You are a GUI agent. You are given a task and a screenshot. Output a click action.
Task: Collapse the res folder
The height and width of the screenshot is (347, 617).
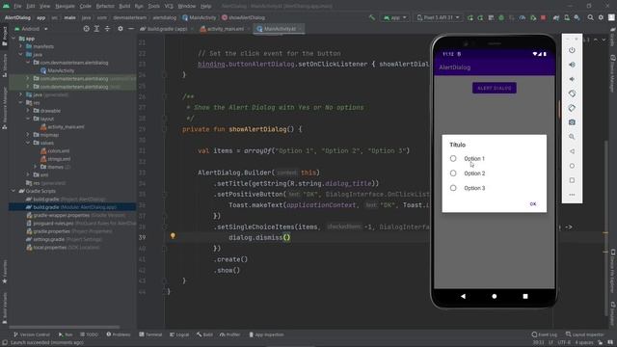(21, 103)
